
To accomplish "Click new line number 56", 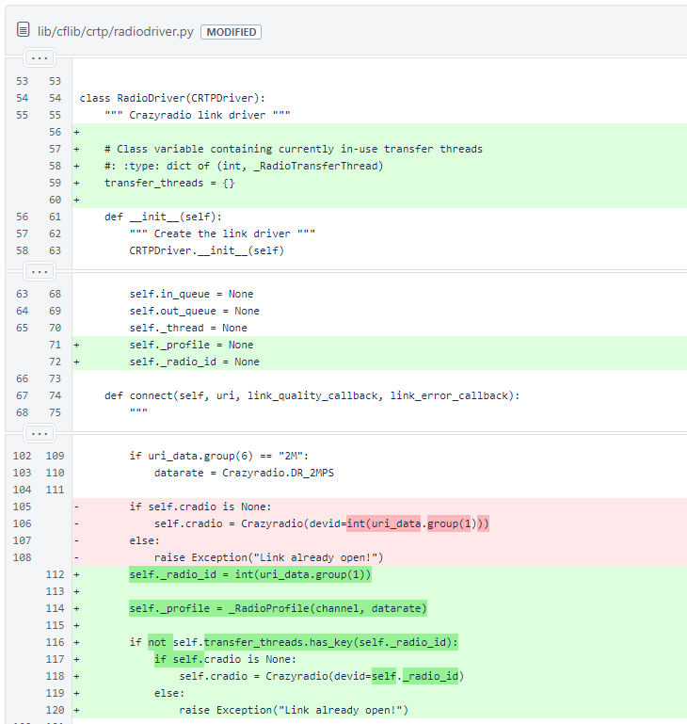I will coord(55,132).
